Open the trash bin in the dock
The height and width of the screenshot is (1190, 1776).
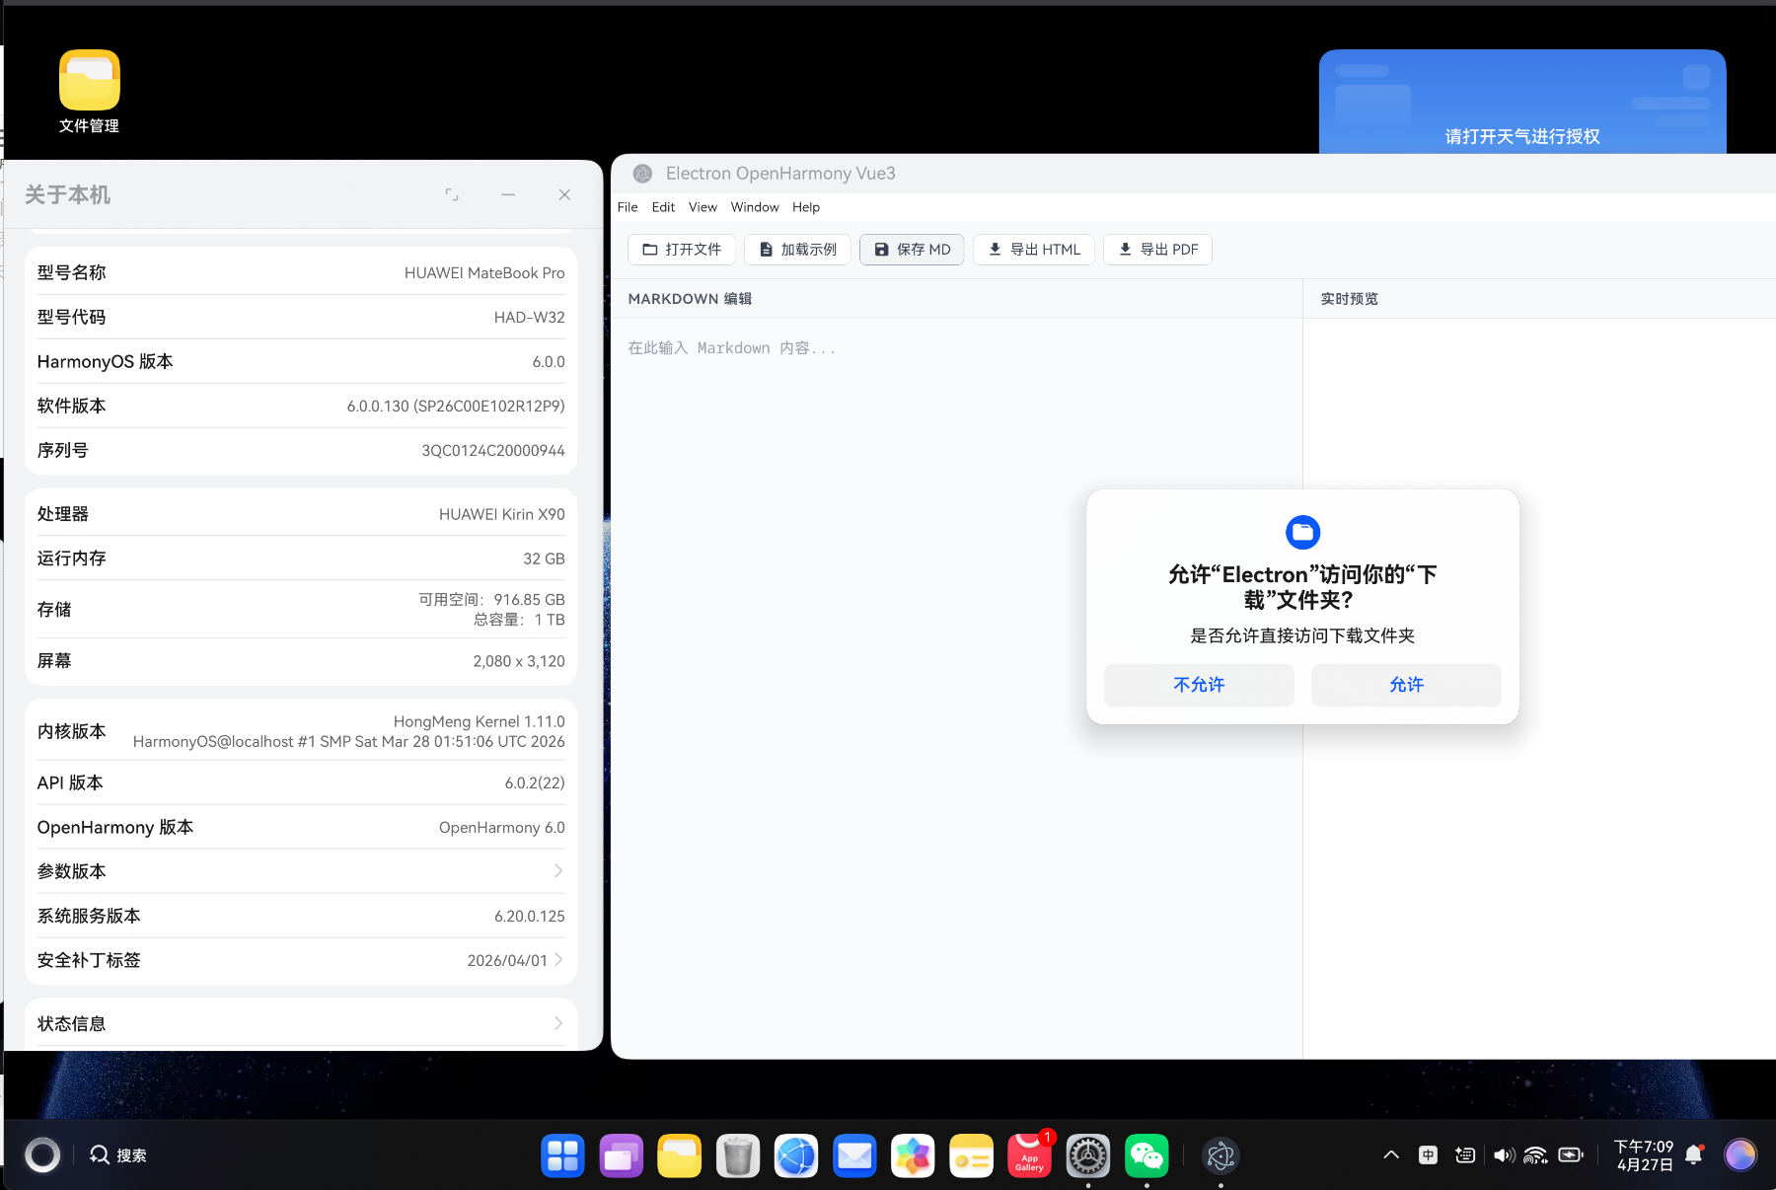tap(738, 1155)
